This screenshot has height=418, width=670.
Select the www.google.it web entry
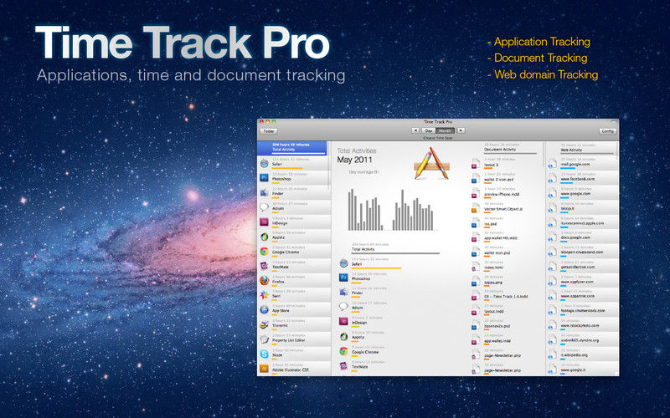click(x=583, y=369)
